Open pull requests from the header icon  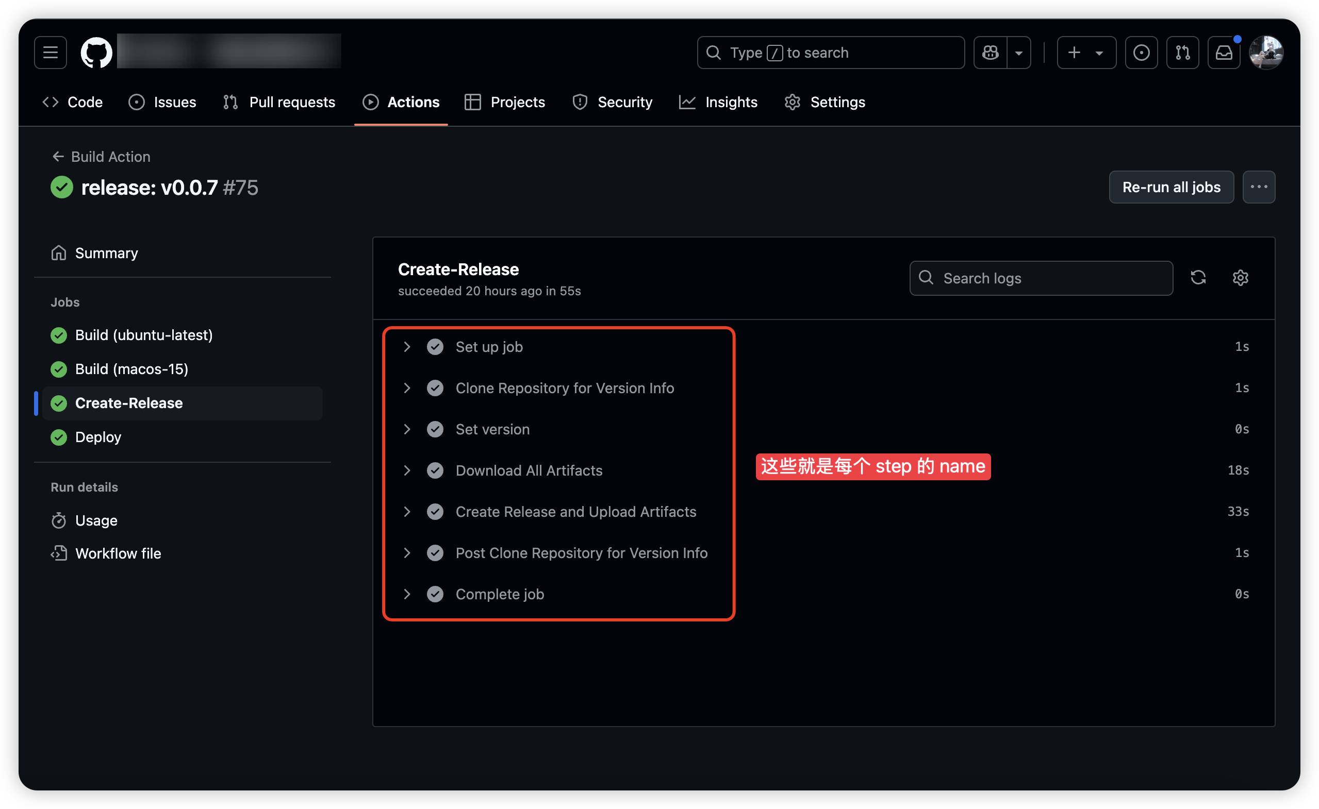pos(1182,52)
